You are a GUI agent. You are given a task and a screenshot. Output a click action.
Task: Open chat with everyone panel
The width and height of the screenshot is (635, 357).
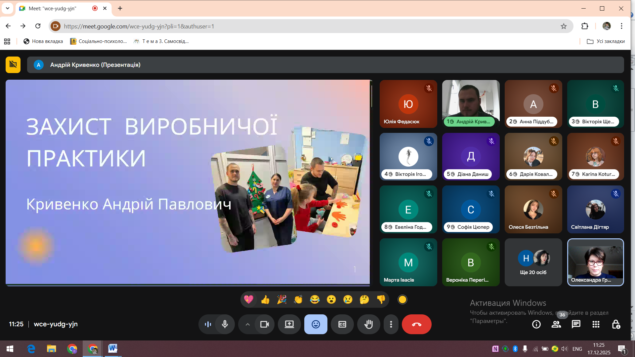tap(576, 324)
